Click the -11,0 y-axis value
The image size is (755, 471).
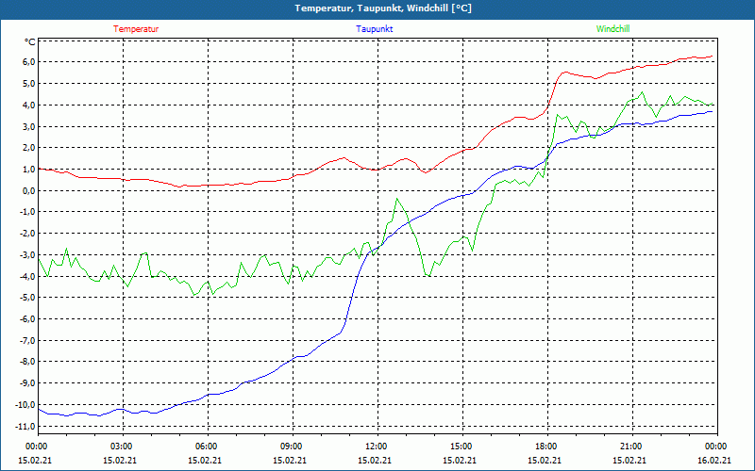(25, 427)
